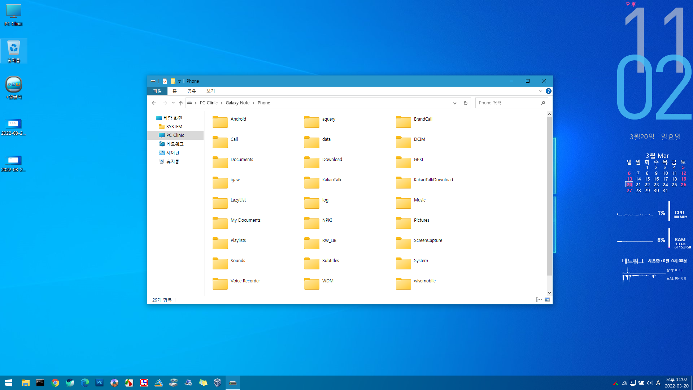Open the Call folder
This screenshot has width=693, height=390.
(x=226, y=142)
